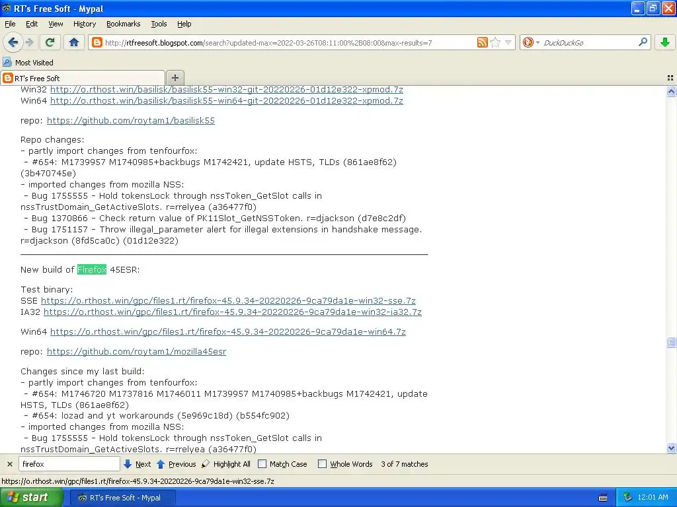677x507 pixels.
Task: Open the Most Visited bookmarks folder
Action: click(x=28, y=63)
